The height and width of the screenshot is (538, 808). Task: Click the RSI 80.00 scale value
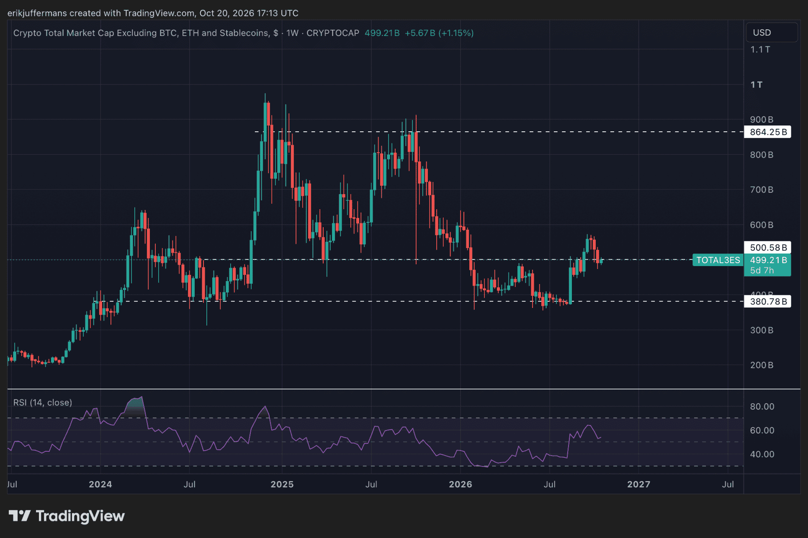click(762, 407)
